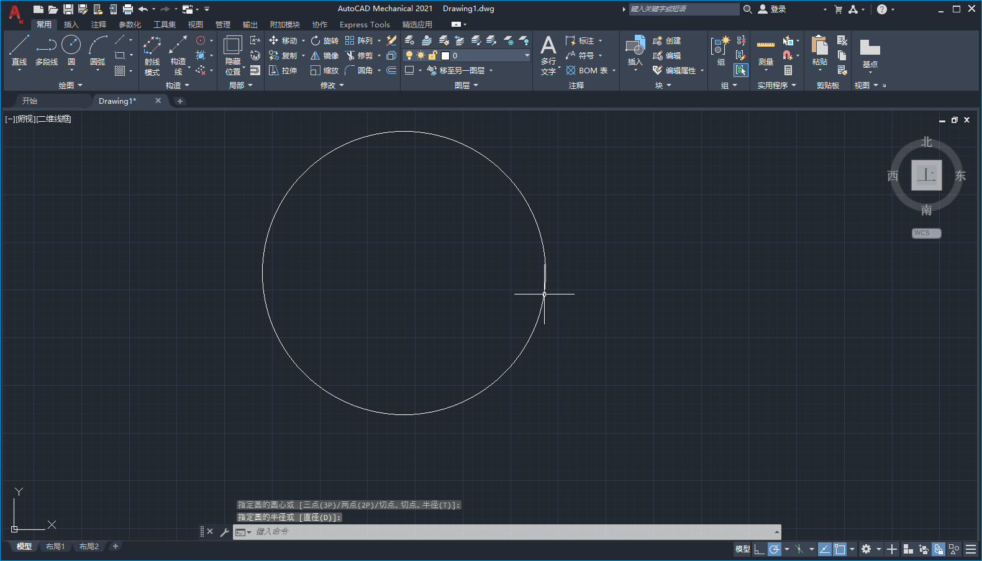Choose the 圆弧 (Arc) tool
Image resolution: width=982 pixels, height=561 pixels.
pyautogui.click(x=98, y=51)
